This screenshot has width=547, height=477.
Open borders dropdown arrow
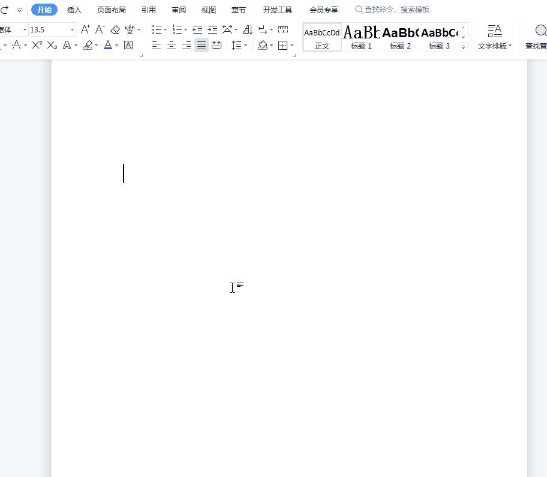coord(291,45)
